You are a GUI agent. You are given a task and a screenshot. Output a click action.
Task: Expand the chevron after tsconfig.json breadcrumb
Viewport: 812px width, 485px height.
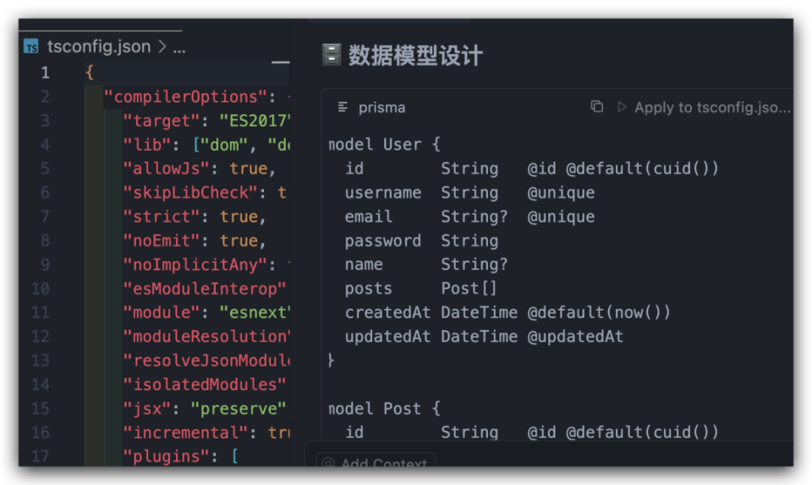[x=162, y=47]
